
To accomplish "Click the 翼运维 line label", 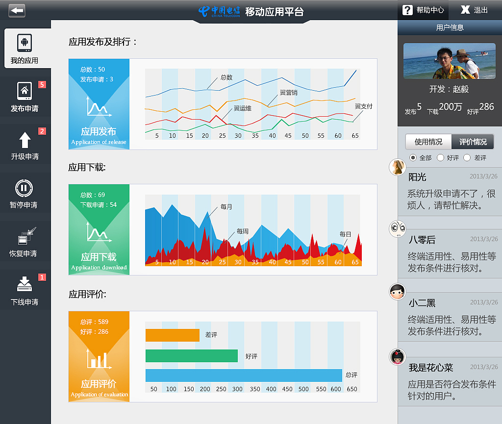I will tap(242, 108).
